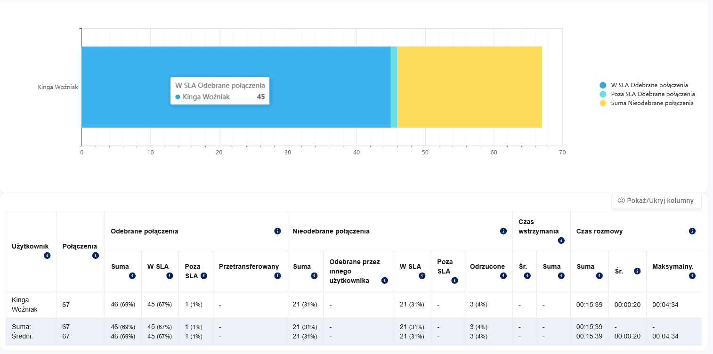Click the Suma: summary row label

21,327
